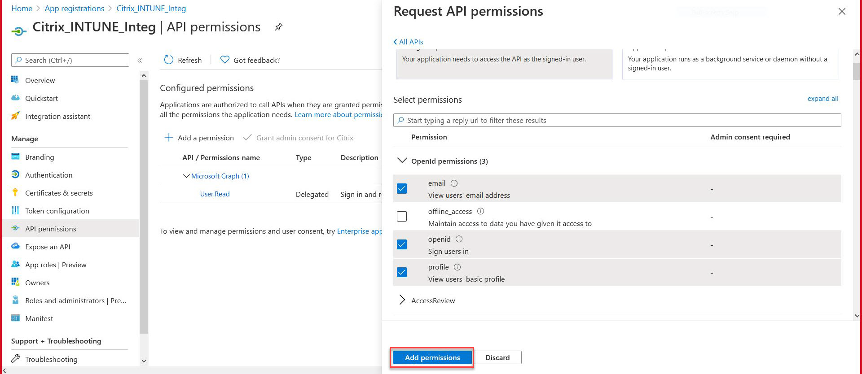Uncheck the email permission checkbox
Viewport: 862px width, 374px height.
(402, 188)
